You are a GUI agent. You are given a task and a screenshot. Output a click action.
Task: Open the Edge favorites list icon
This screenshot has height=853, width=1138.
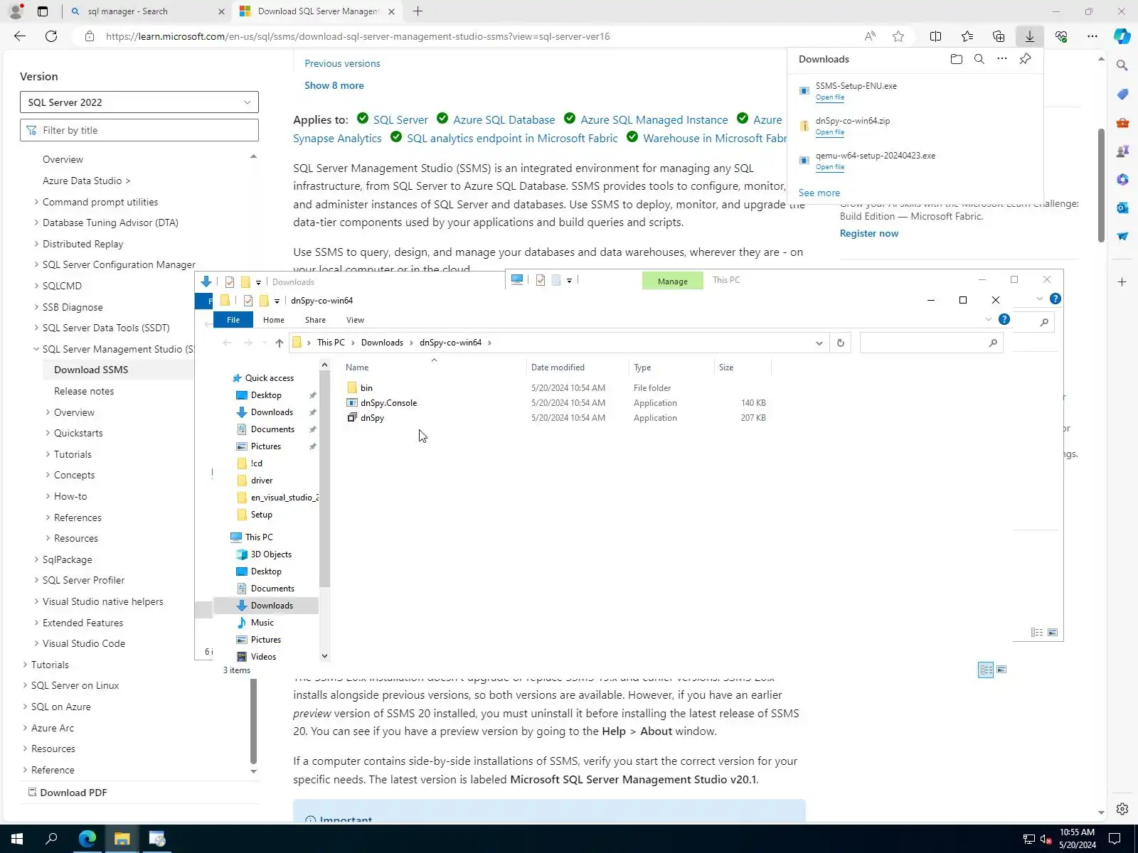[x=967, y=36]
